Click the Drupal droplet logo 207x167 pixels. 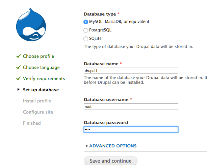pyautogui.click(x=31, y=24)
